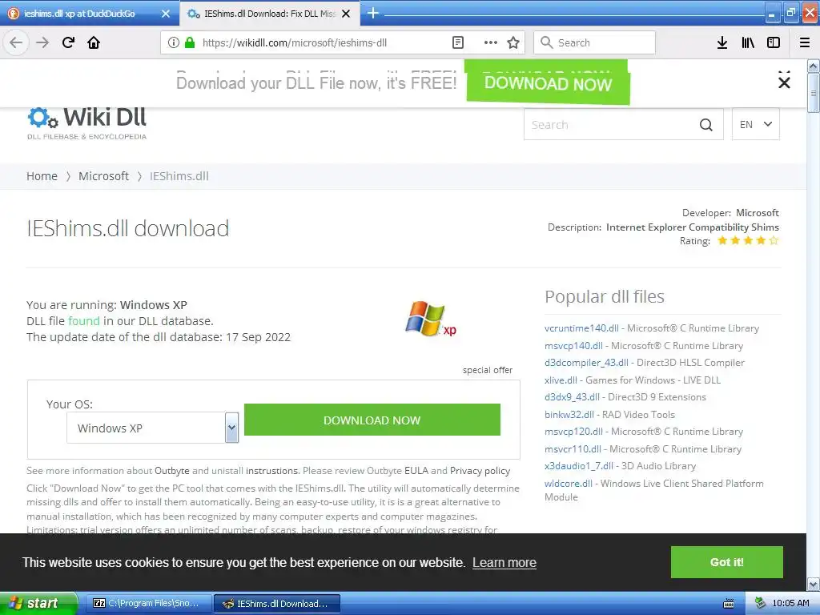Click the Wiki Dll gear logo

coord(42,119)
